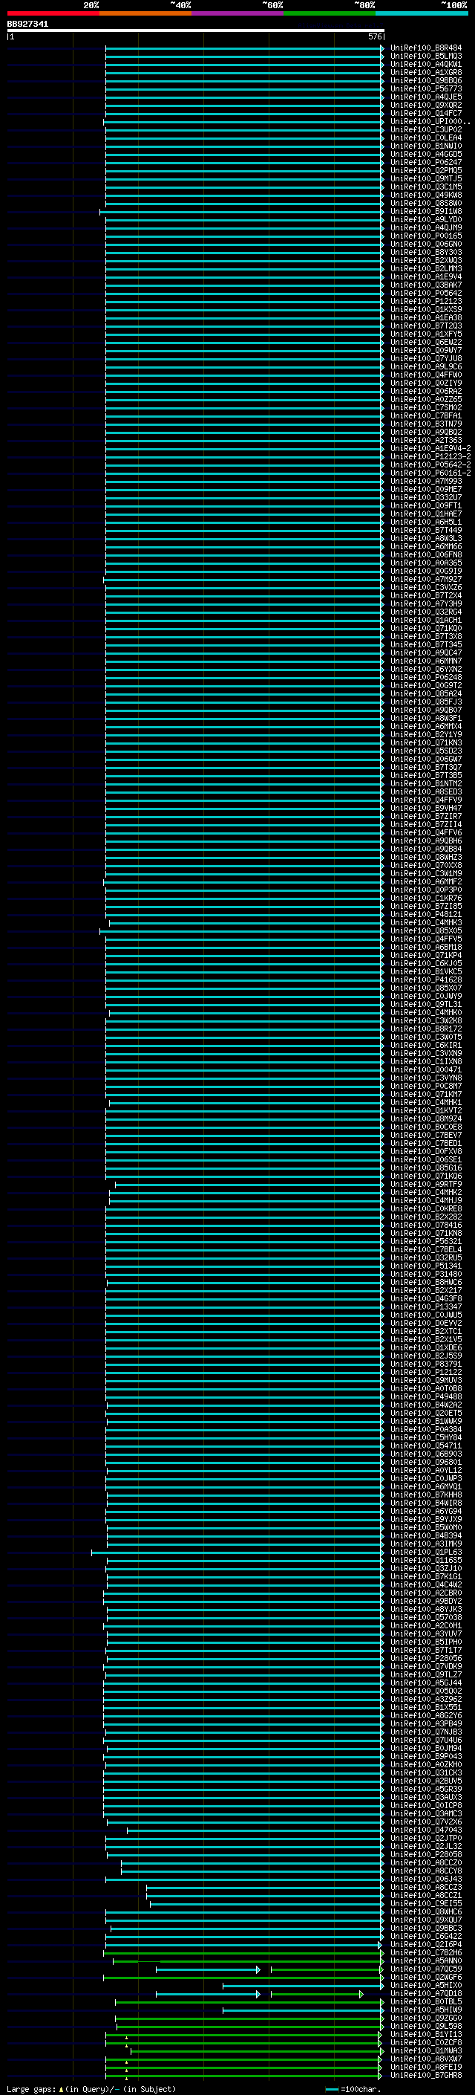Select hit UniRef100_C3UP02
This screenshot has height=2095, width=475.
tap(426, 129)
